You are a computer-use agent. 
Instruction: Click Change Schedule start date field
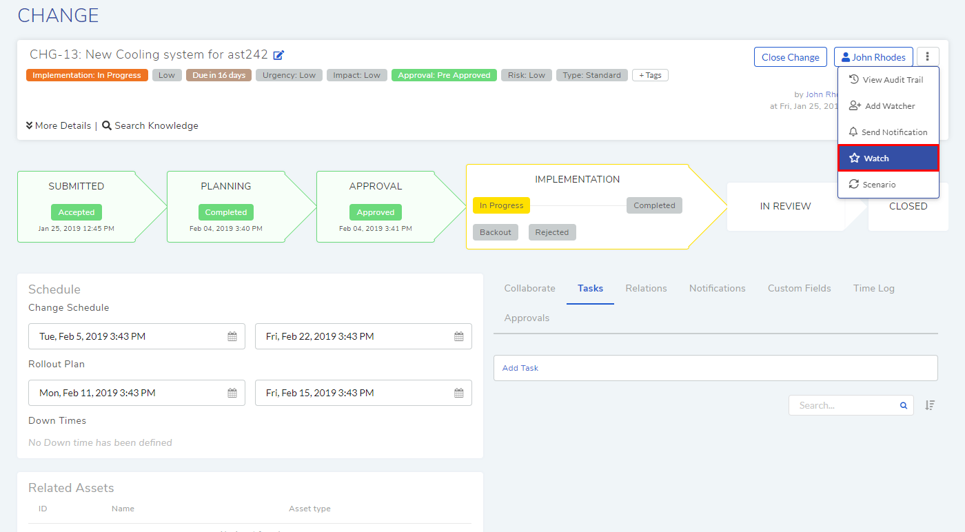(x=136, y=336)
